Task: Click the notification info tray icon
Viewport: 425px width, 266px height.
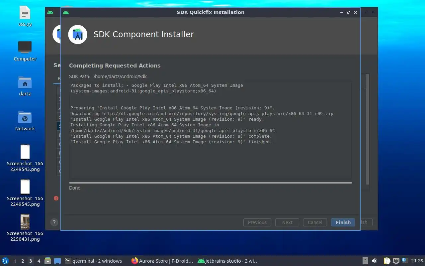Action: click(404, 260)
